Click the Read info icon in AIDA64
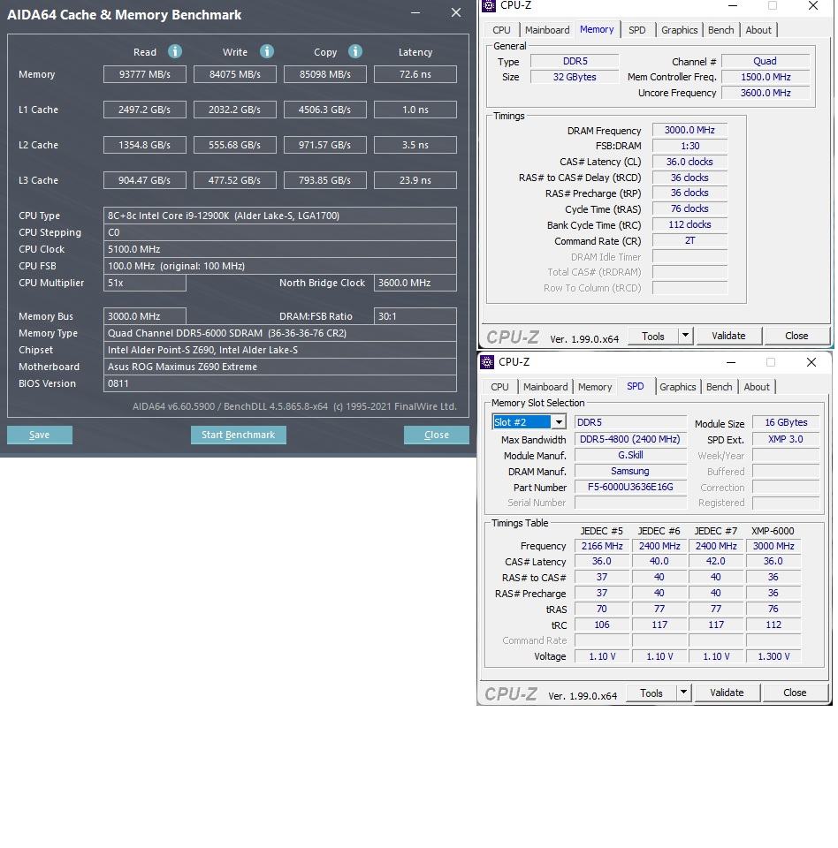The image size is (838, 848). pyautogui.click(x=175, y=51)
